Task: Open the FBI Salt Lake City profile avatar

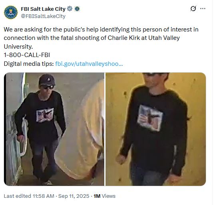Action: [x=11, y=12]
